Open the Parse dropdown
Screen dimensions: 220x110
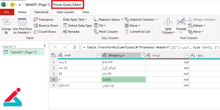[196, 32]
